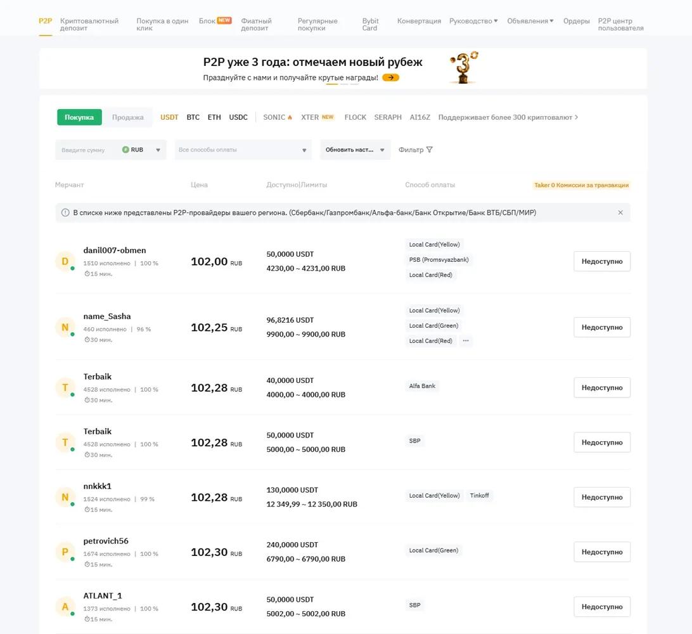Expand name_Sasha's hidden payment methods with the ellipsis
This screenshot has height=634, width=692.
click(466, 341)
